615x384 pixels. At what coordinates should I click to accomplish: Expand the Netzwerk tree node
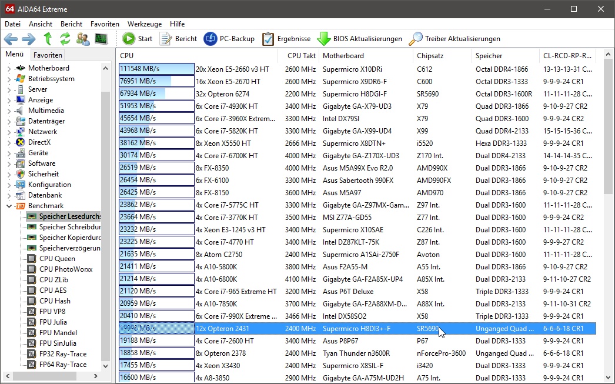[x=9, y=132]
